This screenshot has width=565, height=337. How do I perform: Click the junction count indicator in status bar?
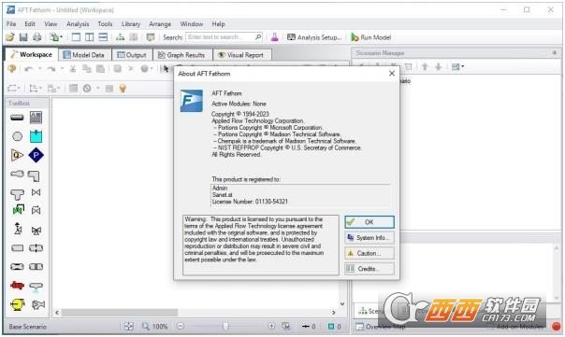click(334, 326)
